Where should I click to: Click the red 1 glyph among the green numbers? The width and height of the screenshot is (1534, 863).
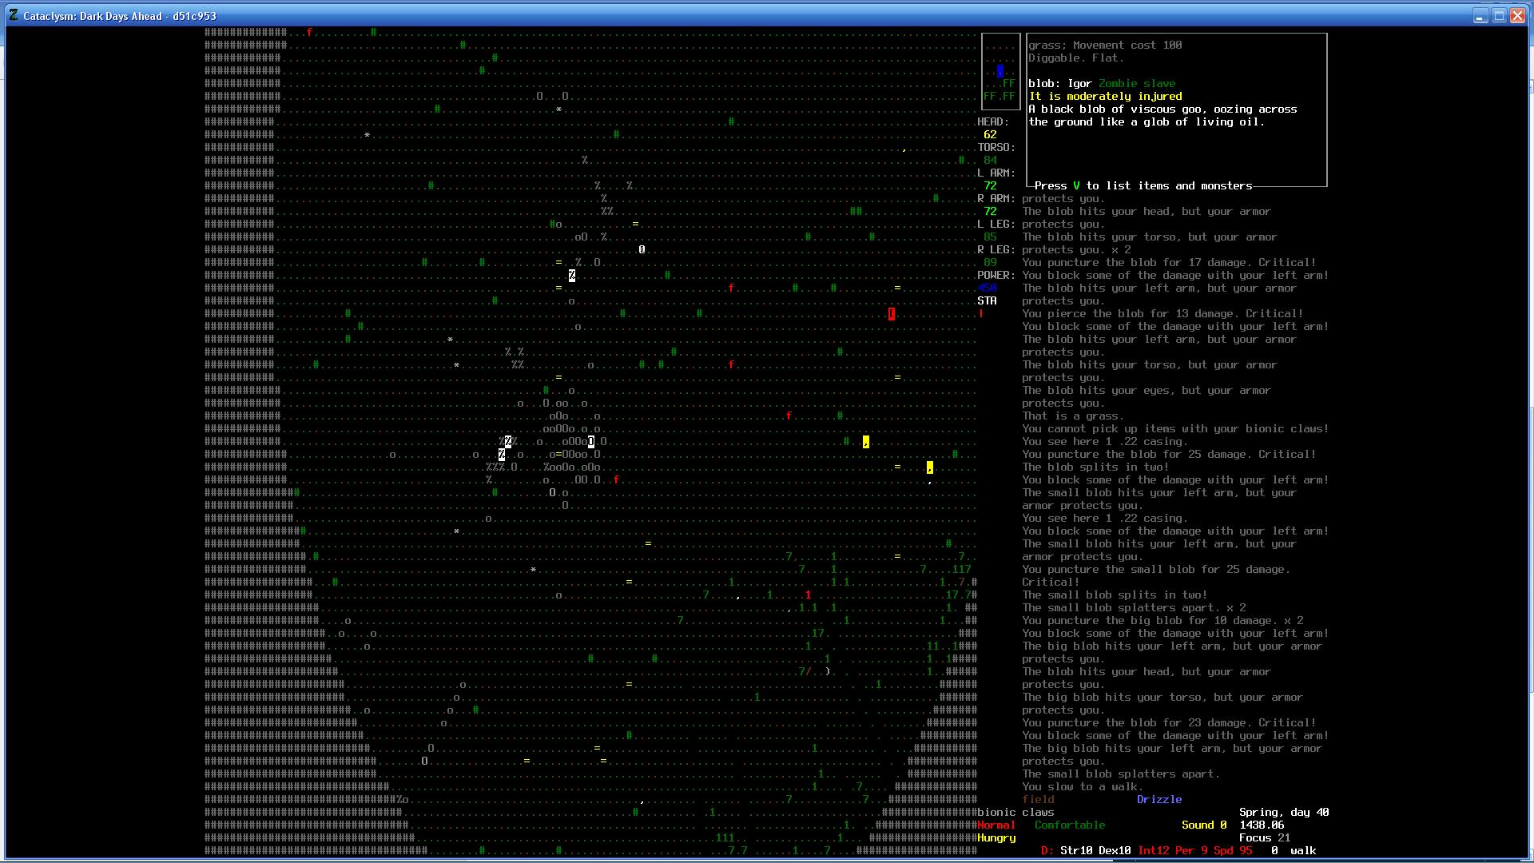pos(808,595)
